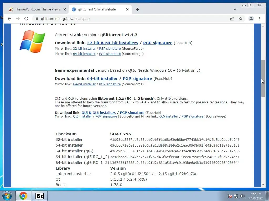The image size is (269, 201).
Task: Click the vertical scrollbar thumb
Action: pos(263,78)
